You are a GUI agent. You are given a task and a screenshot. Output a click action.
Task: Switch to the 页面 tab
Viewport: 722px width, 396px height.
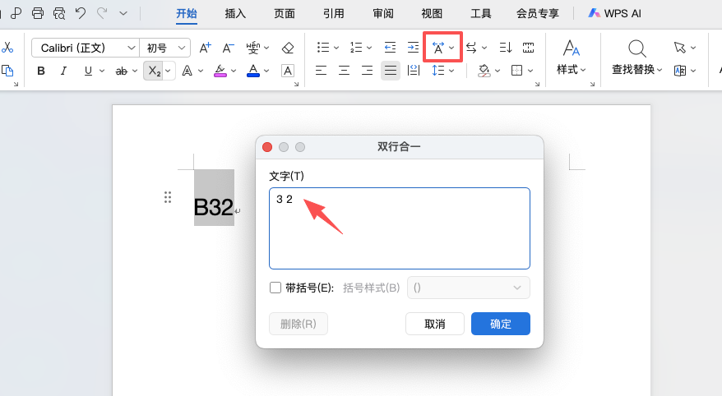pos(285,14)
